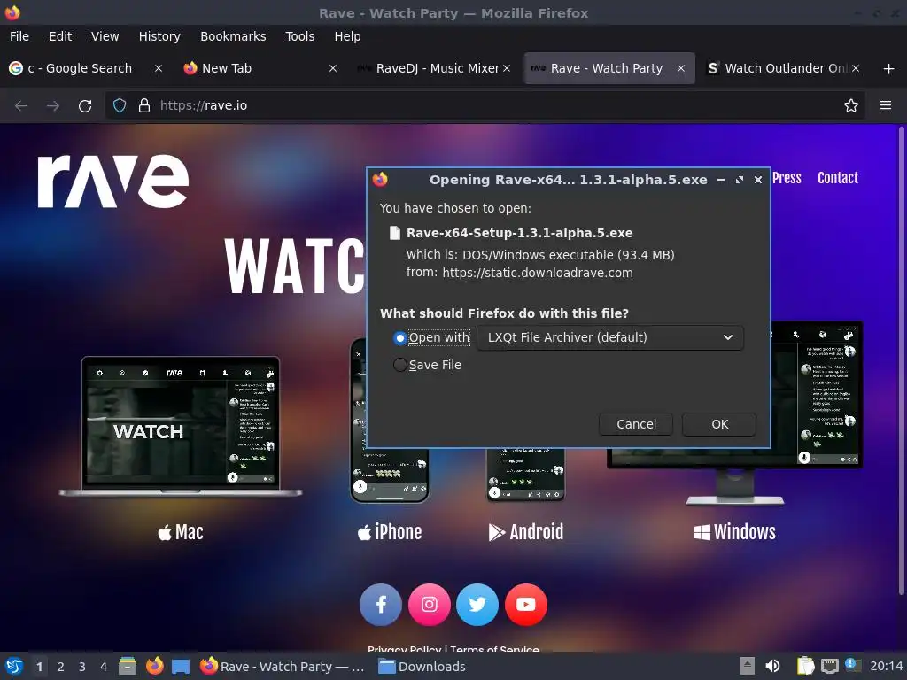Launch Firefox from the taskbar quicklaunch
Viewport: 907px width, 680px height.
[154, 666]
